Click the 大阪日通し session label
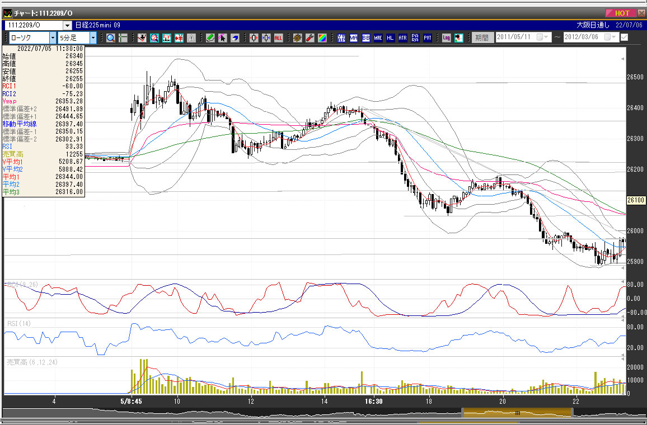This screenshot has height=425, width=647. (593, 25)
